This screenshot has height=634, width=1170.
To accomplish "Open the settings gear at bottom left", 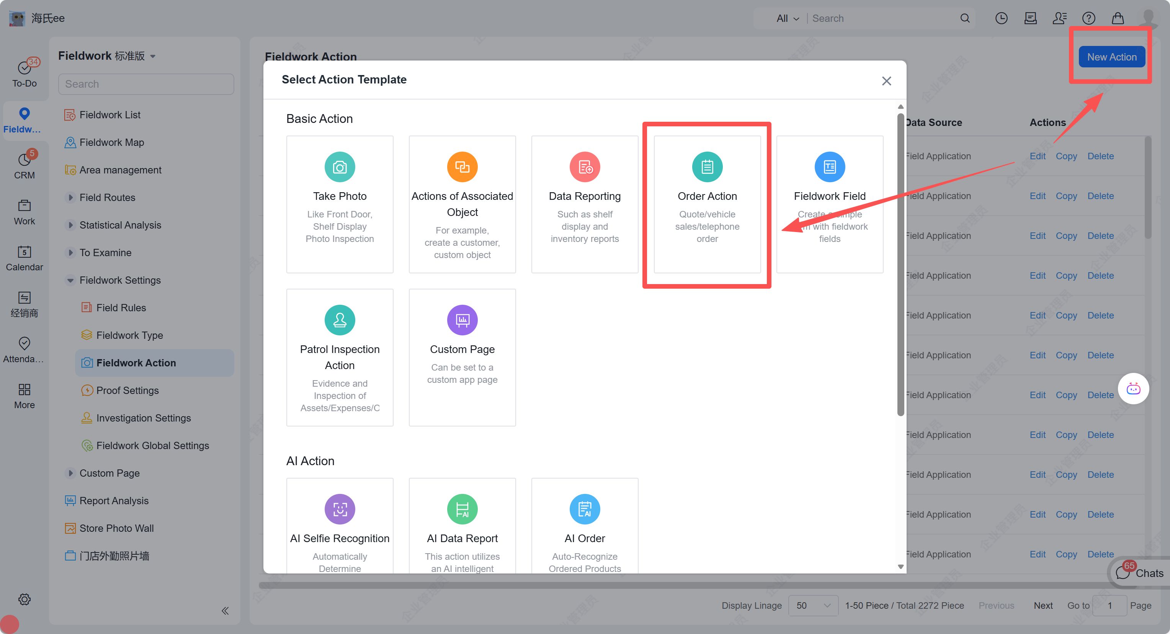I will [x=24, y=599].
